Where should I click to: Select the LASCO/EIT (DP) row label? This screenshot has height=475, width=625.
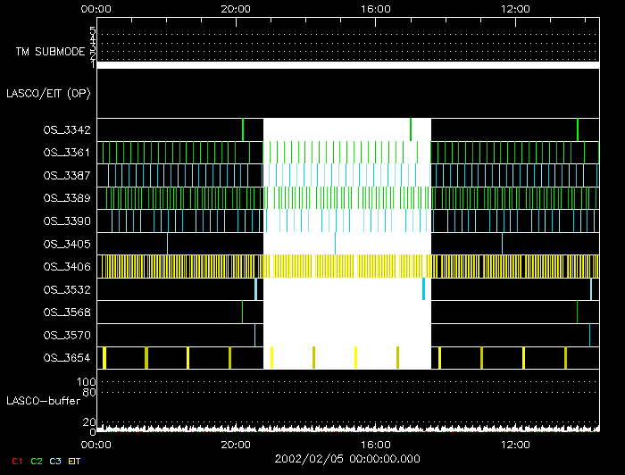pos(48,92)
